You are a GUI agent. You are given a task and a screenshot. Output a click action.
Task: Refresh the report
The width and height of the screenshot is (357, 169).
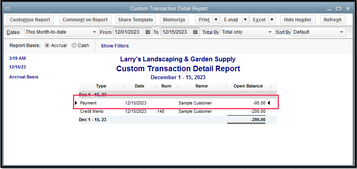333,20
